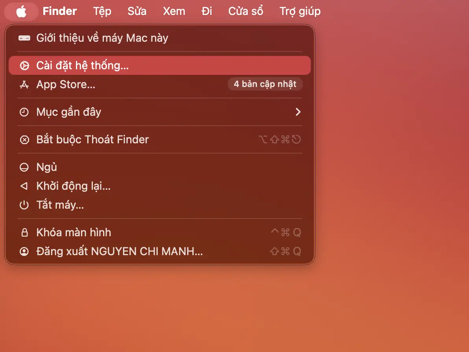Choose Bắt buộc Thoát Finder
This screenshot has height=352, width=469.
[92, 140]
